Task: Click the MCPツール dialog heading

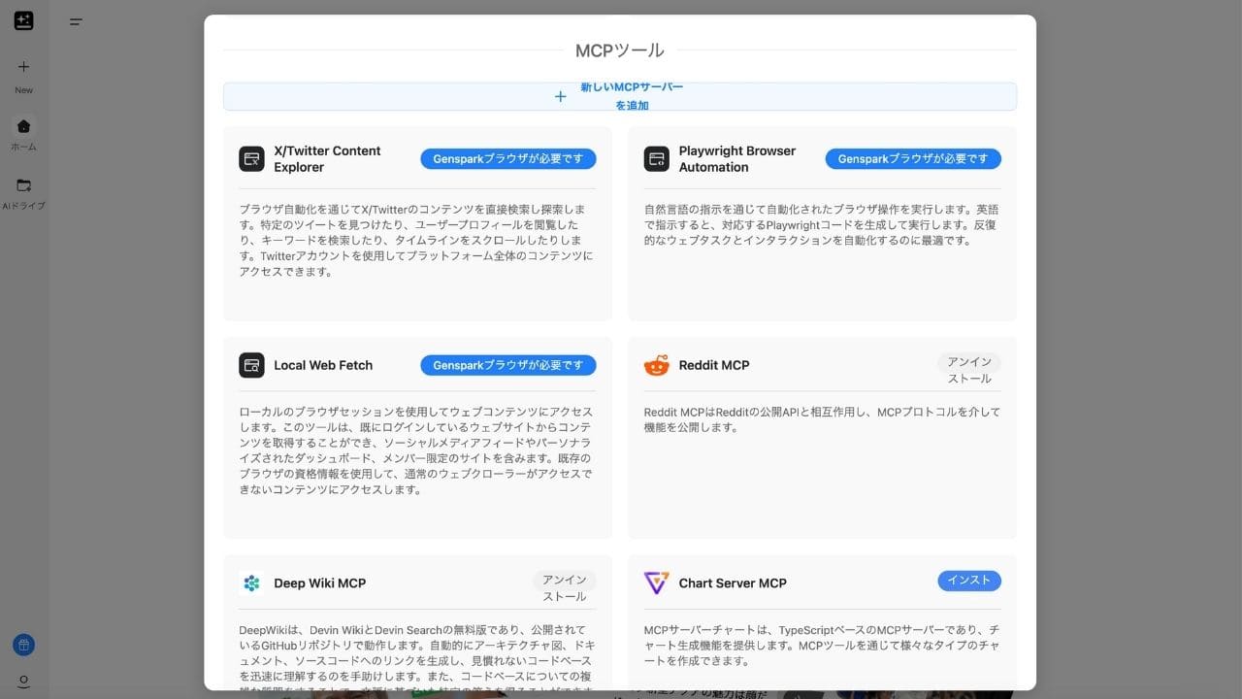Action: point(620,50)
